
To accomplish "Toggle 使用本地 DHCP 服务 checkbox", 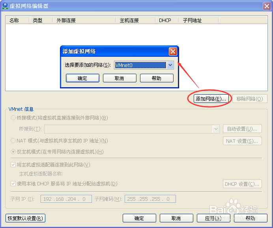I will [x=13, y=183].
